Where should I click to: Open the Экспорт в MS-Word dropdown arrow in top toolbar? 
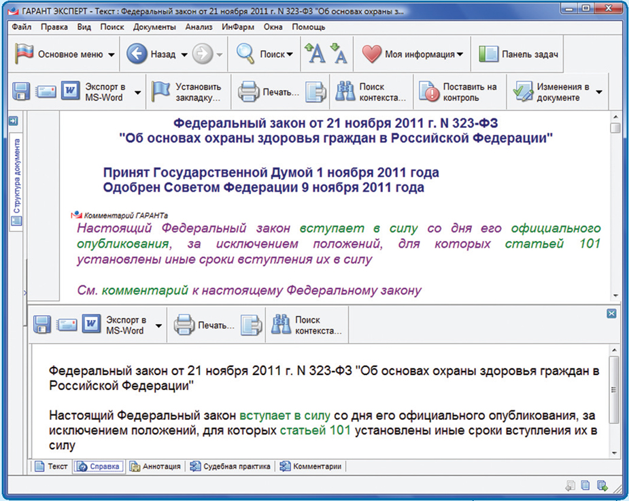coord(137,92)
